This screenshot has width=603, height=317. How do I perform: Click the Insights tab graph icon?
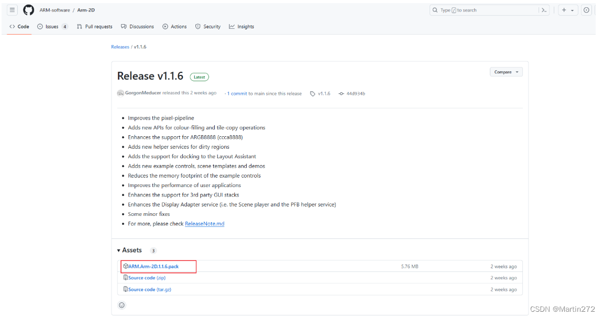[x=232, y=27]
